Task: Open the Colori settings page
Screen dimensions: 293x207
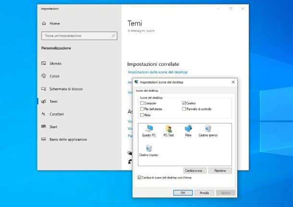Action: (54, 76)
